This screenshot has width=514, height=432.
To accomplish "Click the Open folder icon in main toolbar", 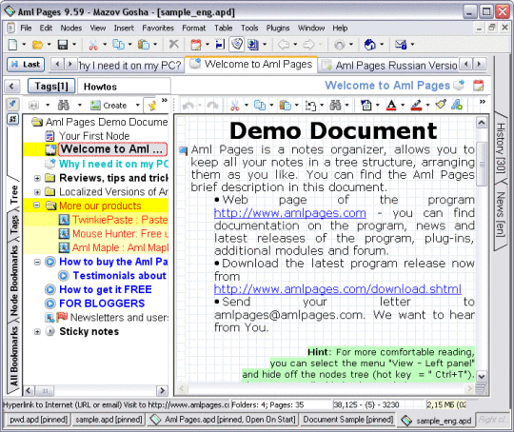I will (x=38, y=45).
